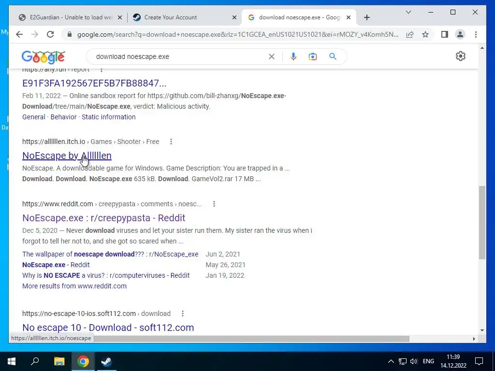Screen dimensions: 495x371
Task: Open more options for the soft112.com result
Action: [182, 314]
